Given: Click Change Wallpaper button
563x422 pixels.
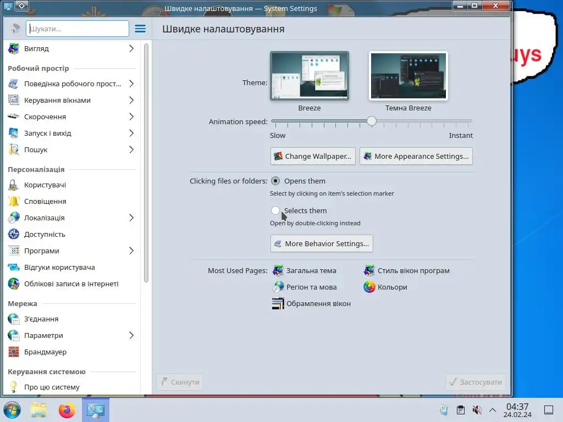Looking at the screenshot, I should 313,156.
